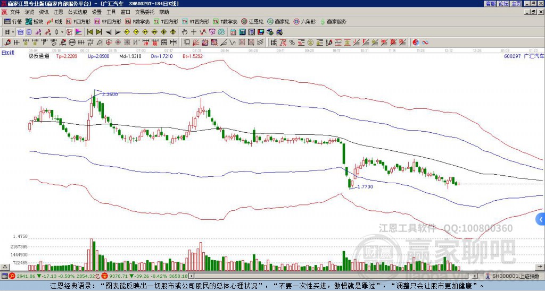Click the infinity wave icon
The height and width of the screenshot is (291, 545).
coord(425,42)
